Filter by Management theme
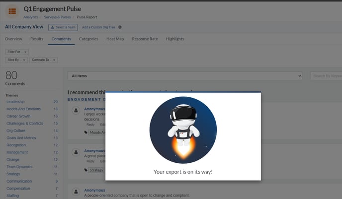This screenshot has width=342, height=199. coord(17,152)
